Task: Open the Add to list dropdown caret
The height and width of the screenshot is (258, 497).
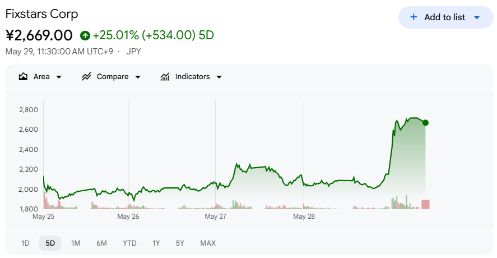Action: (x=477, y=18)
